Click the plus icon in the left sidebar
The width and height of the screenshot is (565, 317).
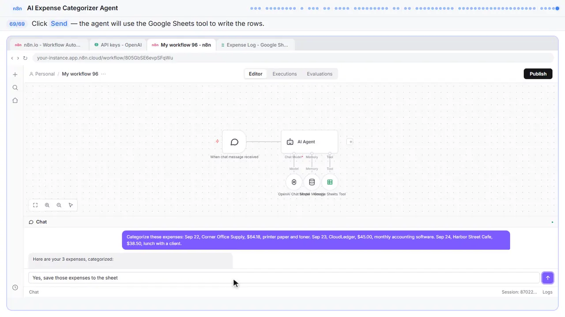pos(15,74)
